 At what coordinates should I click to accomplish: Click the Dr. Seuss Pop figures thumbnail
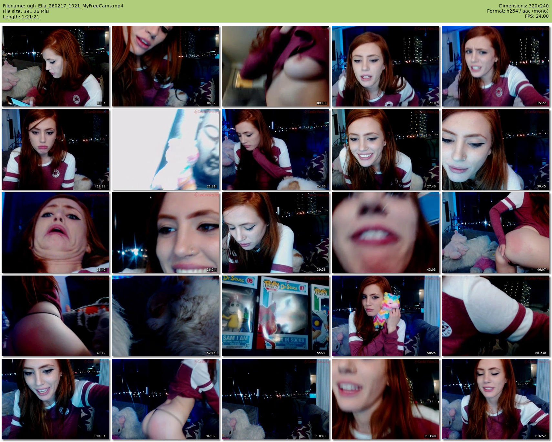pos(275,316)
